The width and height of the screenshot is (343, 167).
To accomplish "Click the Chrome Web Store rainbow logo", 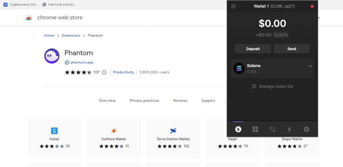I will [x=29, y=17].
